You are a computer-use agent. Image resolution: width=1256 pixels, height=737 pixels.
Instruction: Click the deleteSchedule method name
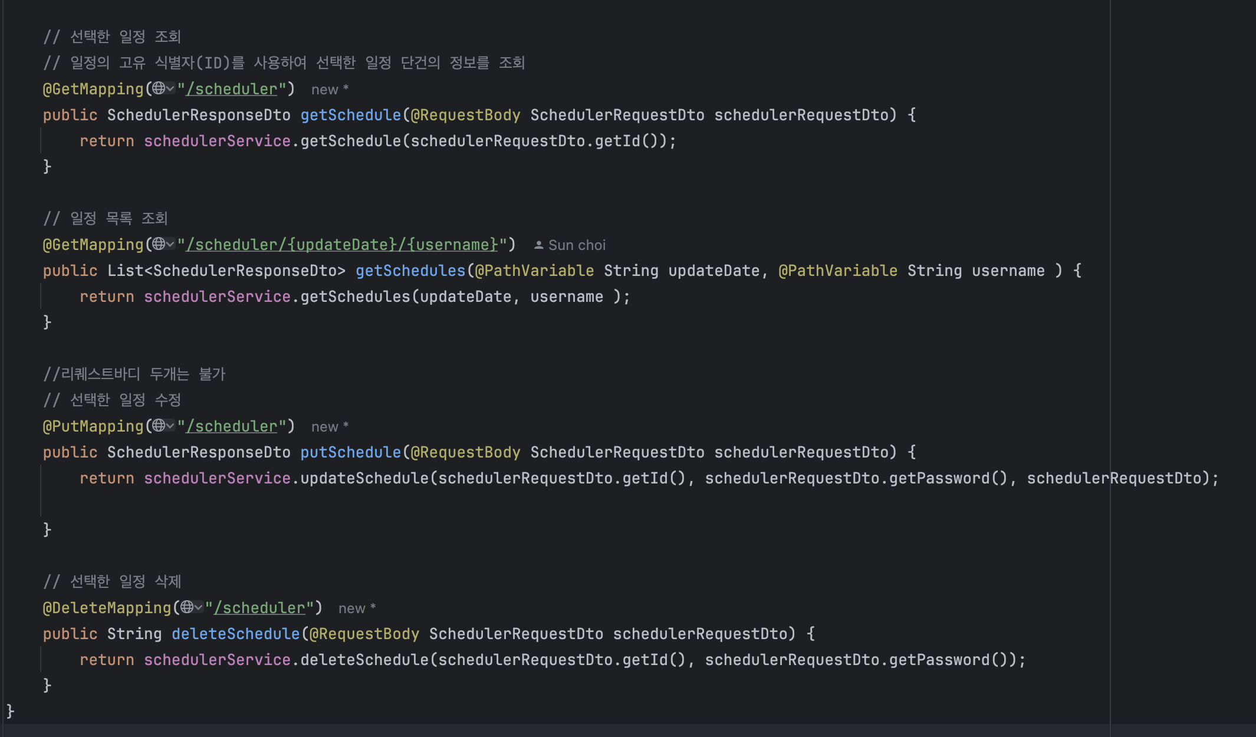tap(236, 634)
